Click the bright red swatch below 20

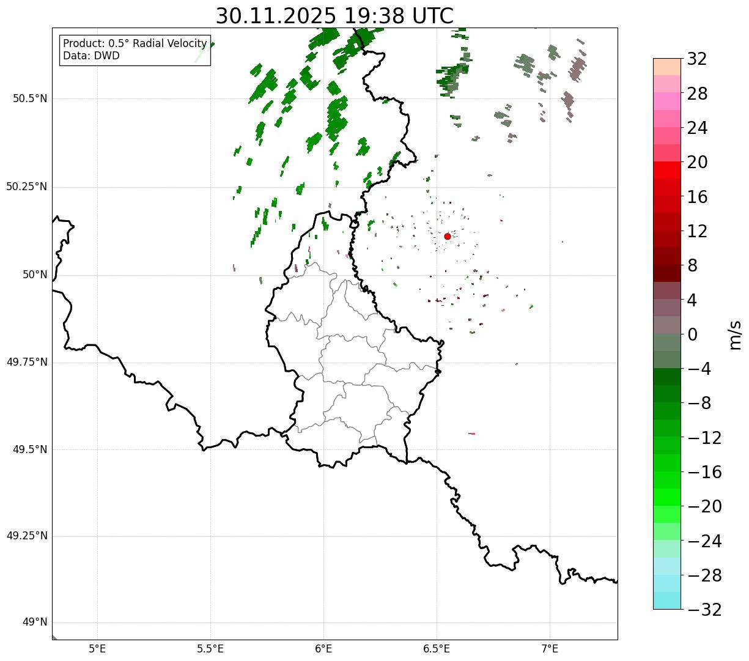tap(667, 171)
